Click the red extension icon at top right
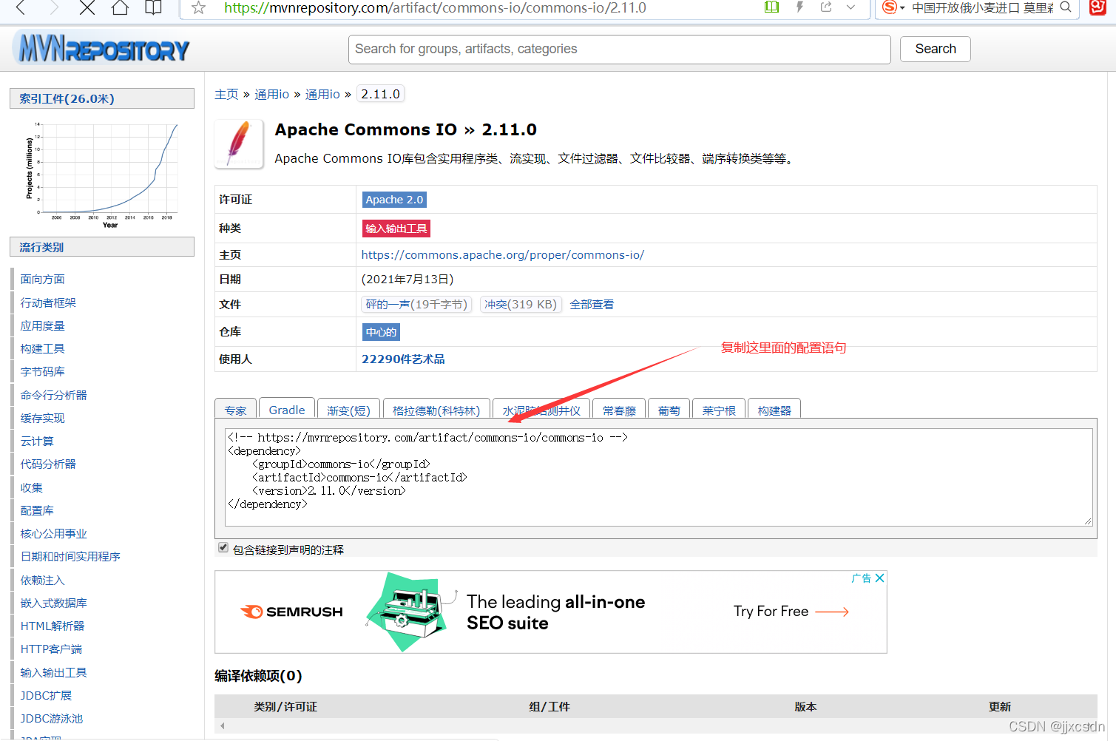 [1098, 7]
